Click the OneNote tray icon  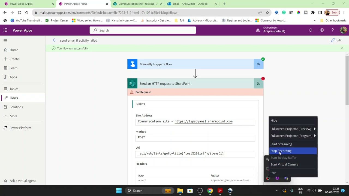click(x=277, y=178)
